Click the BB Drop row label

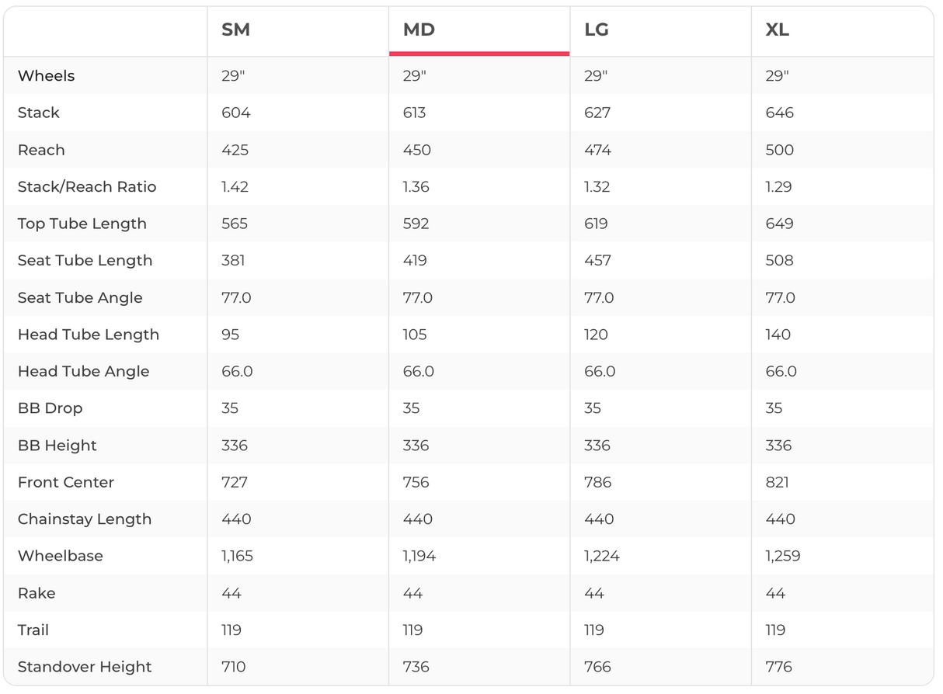click(x=50, y=408)
